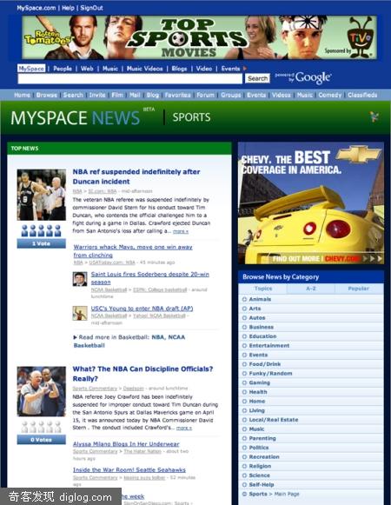Focus the MySpace search input field
This screenshot has width=391, height=505.
[x=129, y=78]
